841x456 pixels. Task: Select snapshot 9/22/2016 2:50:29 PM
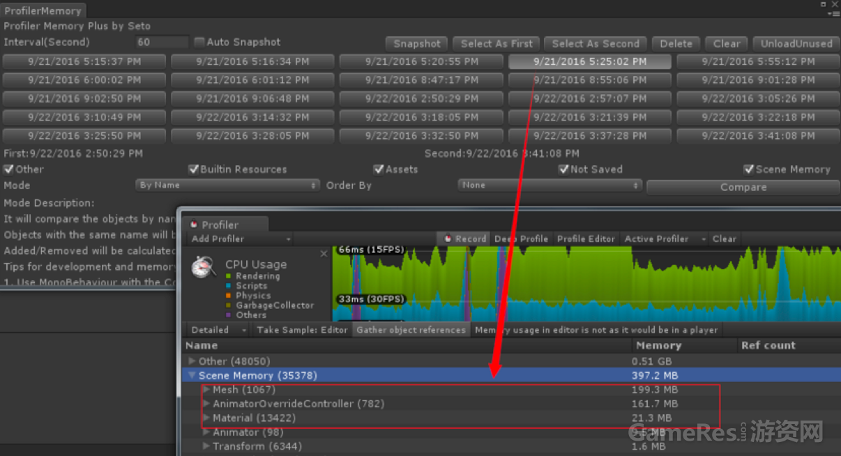(421, 99)
